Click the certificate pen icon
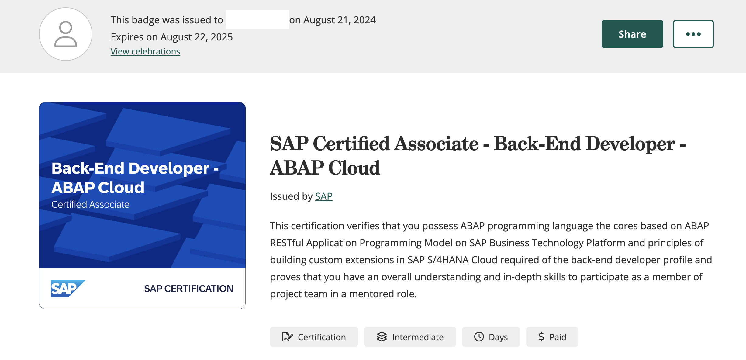The width and height of the screenshot is (746, 360). tap(287, 337)
